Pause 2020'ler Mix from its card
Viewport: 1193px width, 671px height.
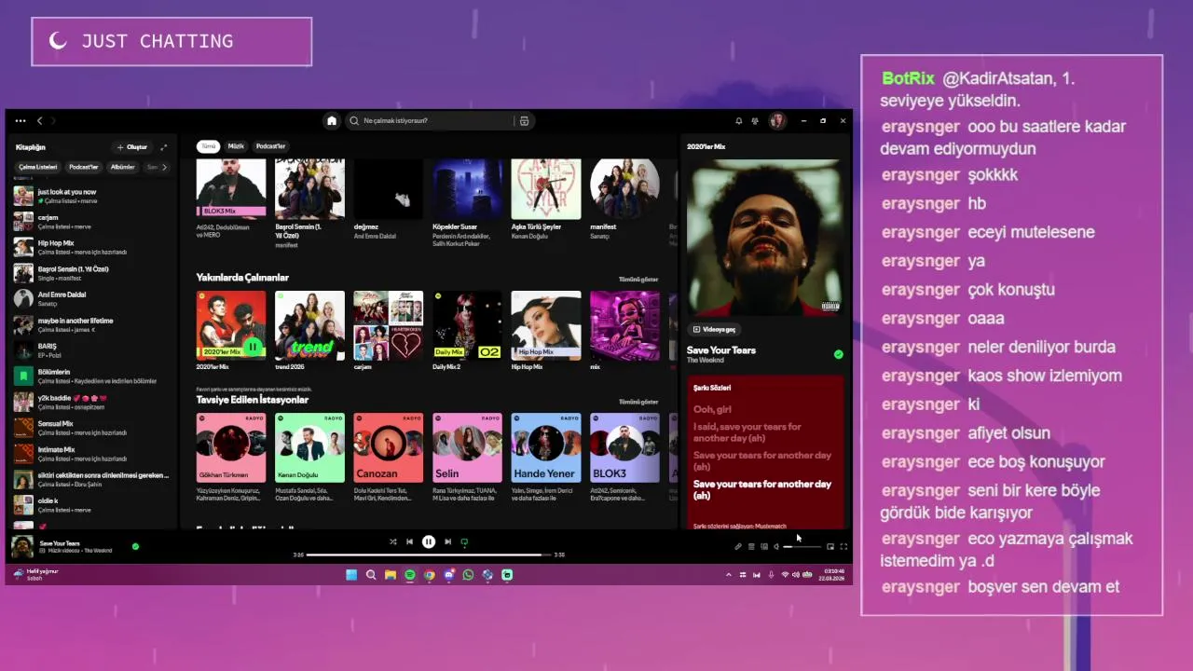(x=253, y=347)
